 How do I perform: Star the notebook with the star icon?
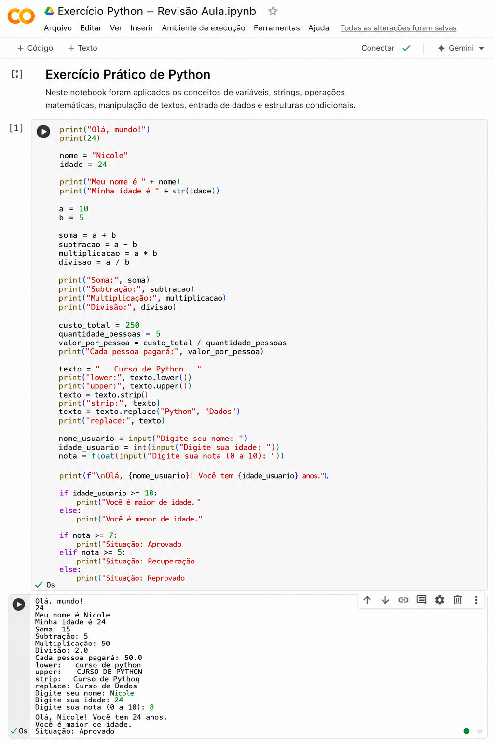click(x=273, y=11)
